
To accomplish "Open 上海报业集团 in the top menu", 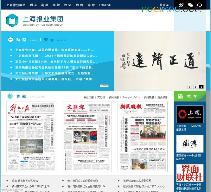I will (x=16, y=5).
